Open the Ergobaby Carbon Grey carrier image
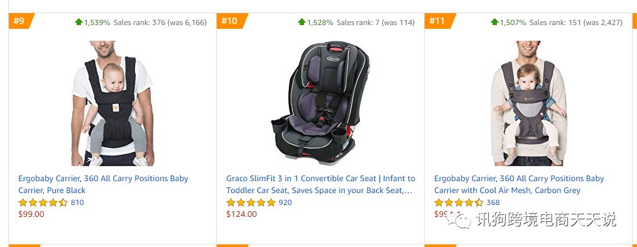 click(x=528, y=103)
